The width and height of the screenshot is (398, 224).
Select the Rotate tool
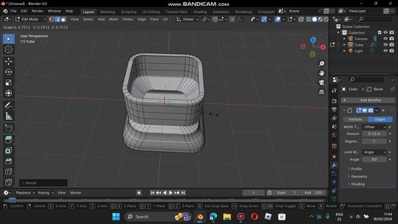tap(8, 72)
